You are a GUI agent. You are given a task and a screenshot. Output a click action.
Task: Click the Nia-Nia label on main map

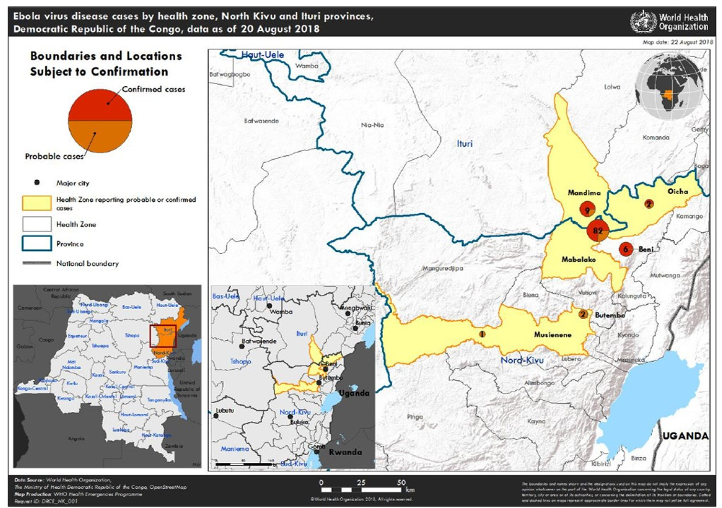(x=372, y=125)
